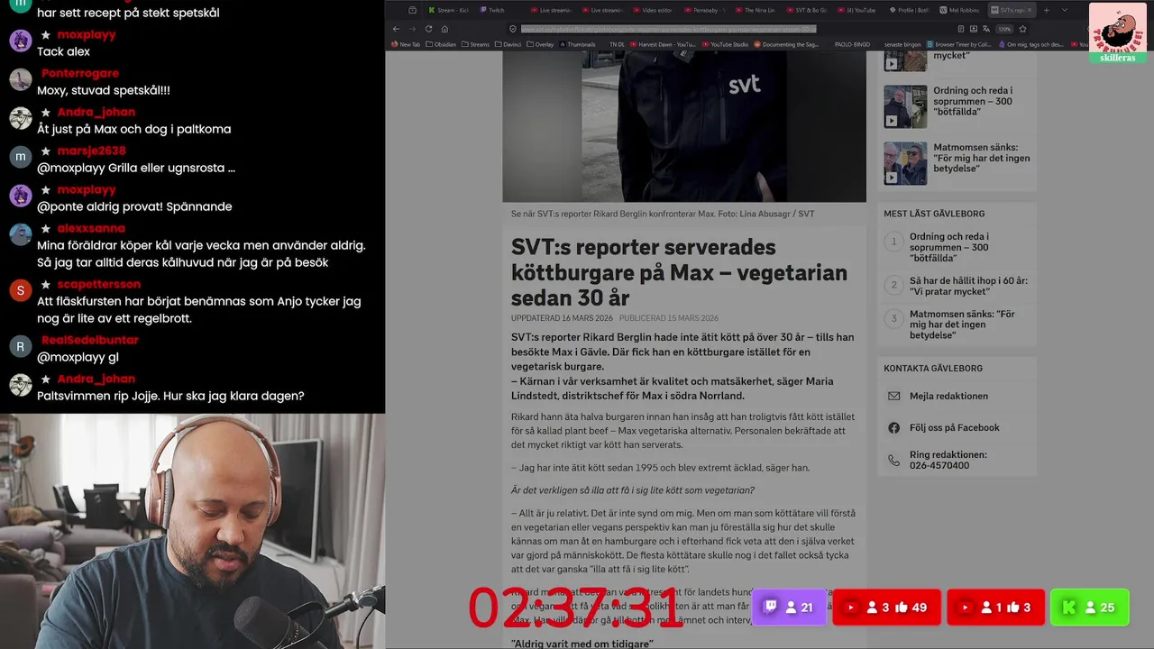1154x649 pixels.
Task: Click the browser forward arrow
Action: [x=412, y=29]
